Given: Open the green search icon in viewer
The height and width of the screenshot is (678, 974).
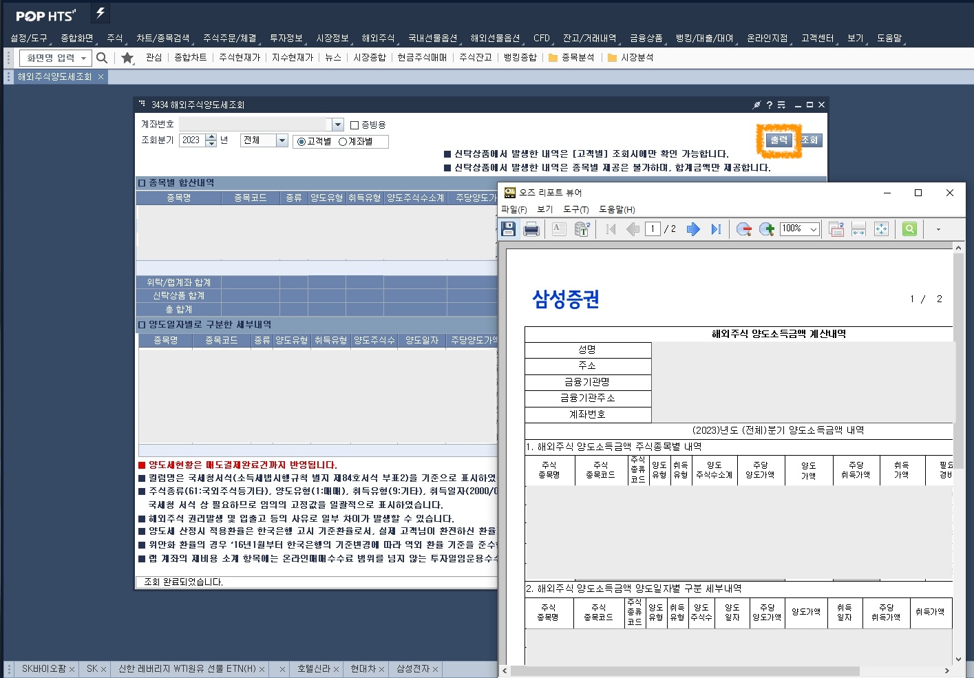Looking at the screenshot, I should (x=909, y=229).
